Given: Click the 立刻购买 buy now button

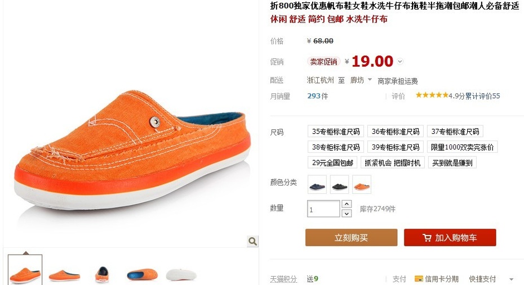Looking at the screenshot, I should 351,238.
